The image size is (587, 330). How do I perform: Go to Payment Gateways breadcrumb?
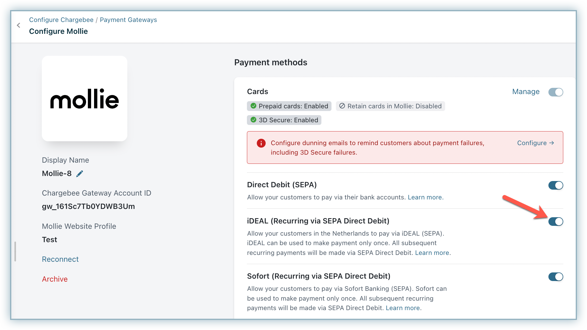(128, 20)
